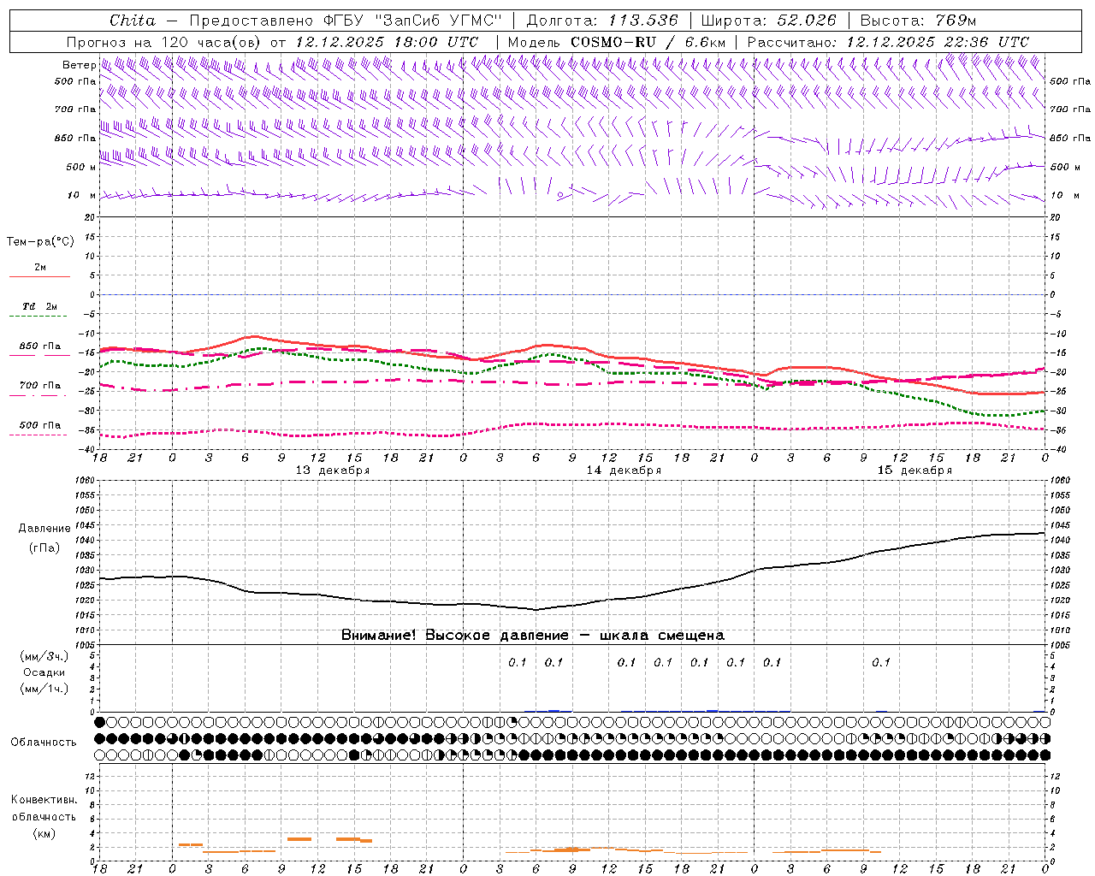The width and height of the screenshot is (1095, 876).
Task: Click the "Облачность" cloud cover label
Action: [44, 743]
